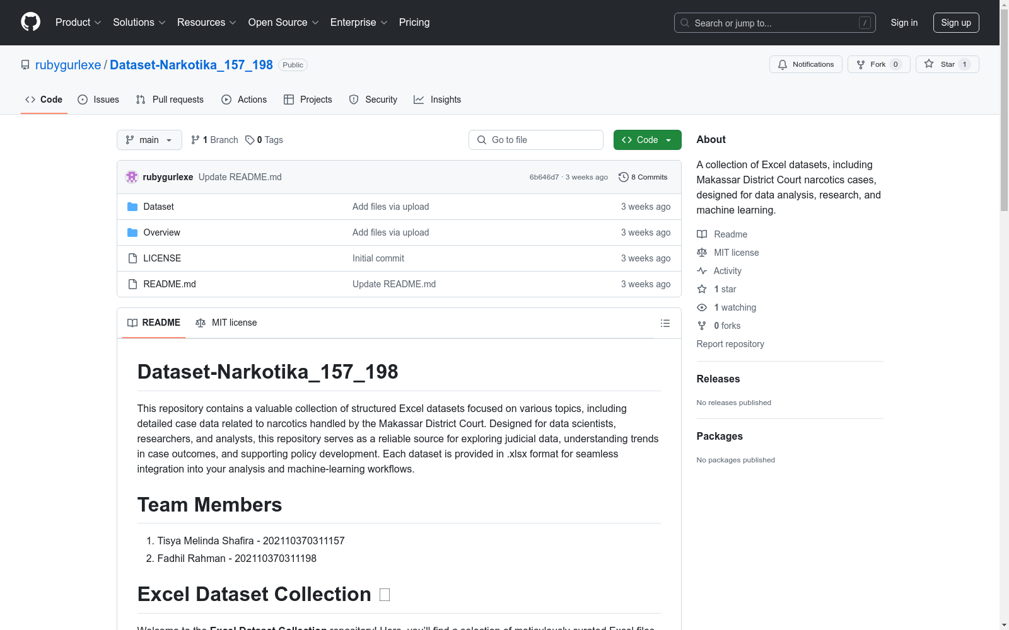
Task: Click the LICENSE file icon
Action: (x=132, y=258)
